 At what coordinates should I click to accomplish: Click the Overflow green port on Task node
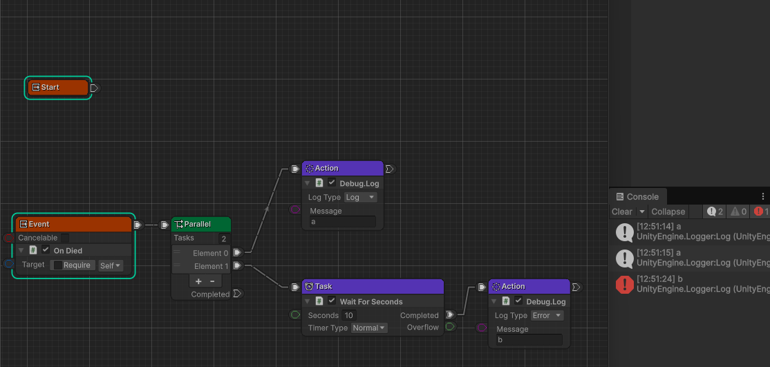tap(449, 327)
